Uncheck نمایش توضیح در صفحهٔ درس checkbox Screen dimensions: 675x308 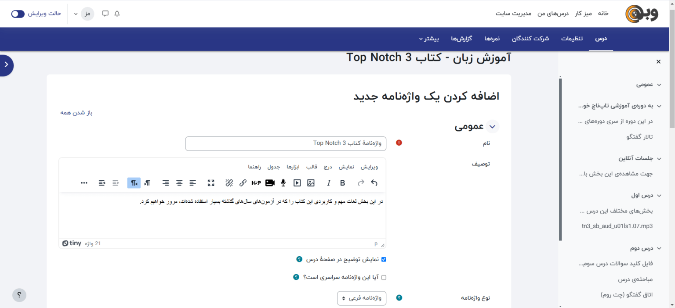click(384, 259)
